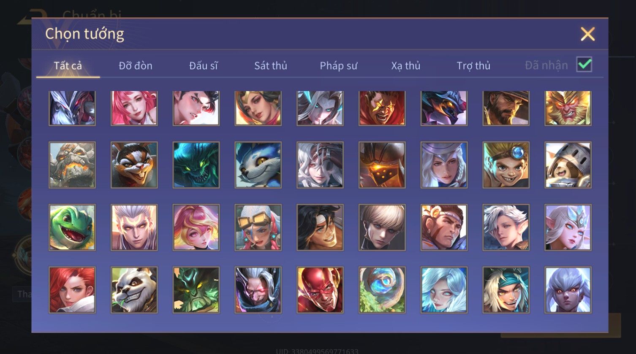The width and height of the screenshot is (636, 354).
Task: Select the swirling planet orb hero
Action: (382, 290)
